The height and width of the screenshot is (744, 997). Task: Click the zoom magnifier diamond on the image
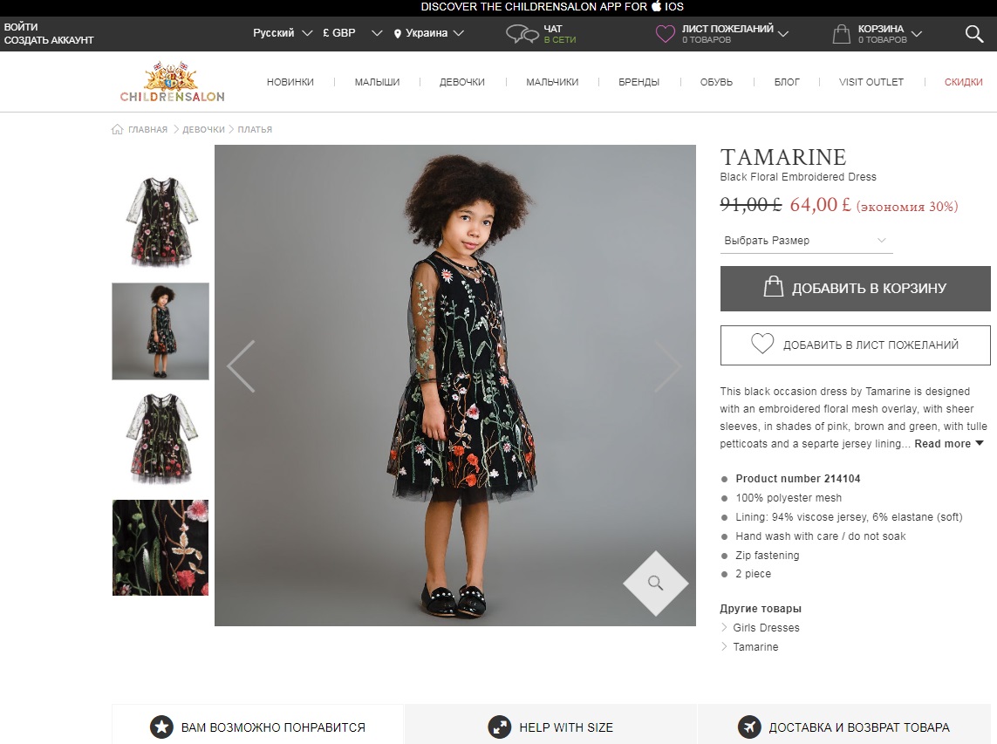point(656,584)
